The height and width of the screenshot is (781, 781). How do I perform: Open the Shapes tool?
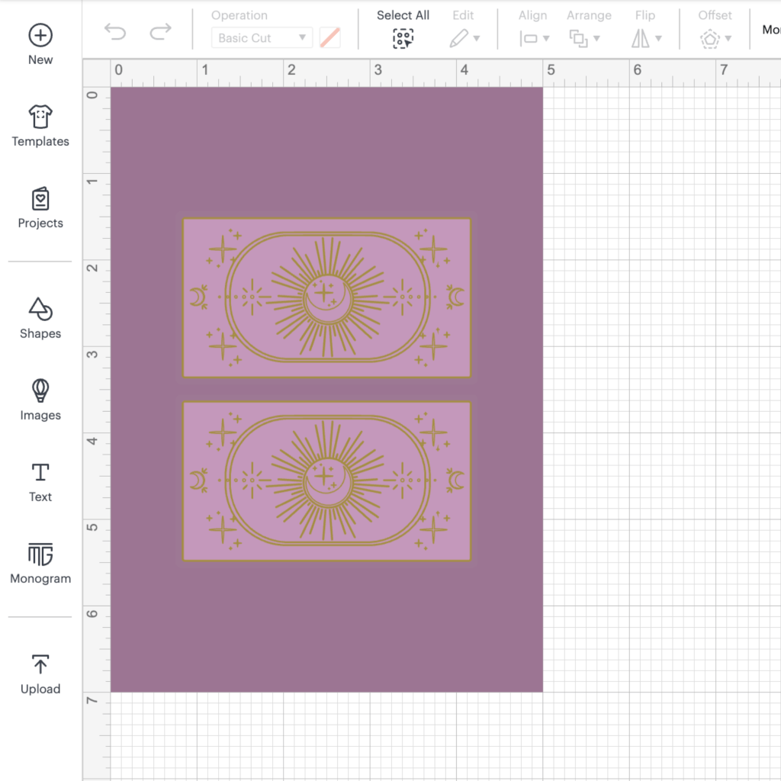[x=40, y=310]
